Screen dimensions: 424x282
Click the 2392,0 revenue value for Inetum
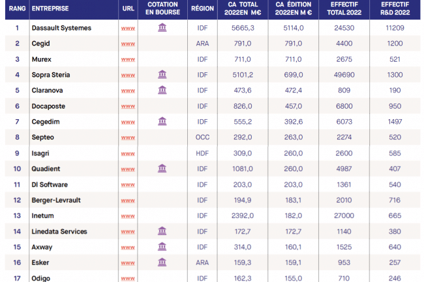[x=243, y=216]
